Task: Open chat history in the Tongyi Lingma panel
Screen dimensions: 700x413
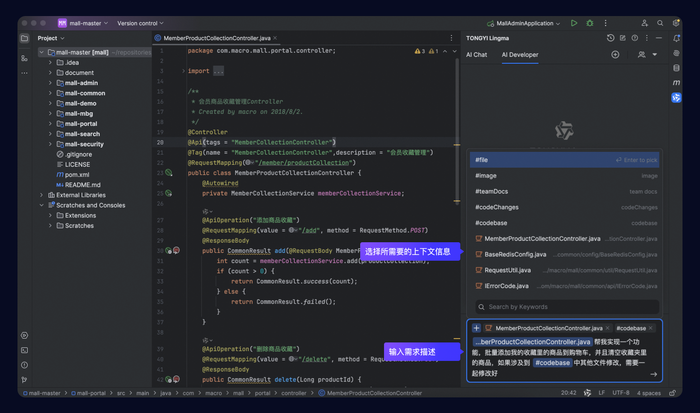Action: (x=611, y=38)
